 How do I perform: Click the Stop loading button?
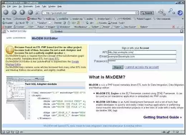(30, 12)
